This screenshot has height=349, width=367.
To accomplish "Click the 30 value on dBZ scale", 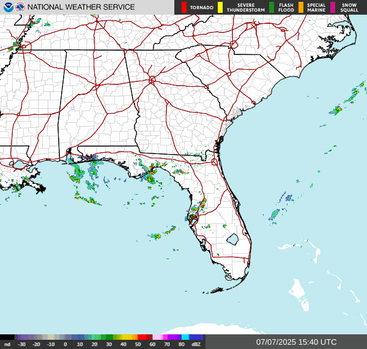I will tap(109, 344).
